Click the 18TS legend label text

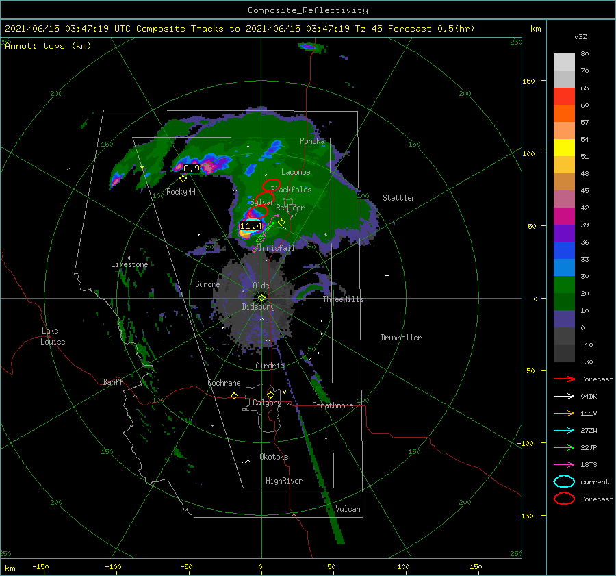pos(589,465)
